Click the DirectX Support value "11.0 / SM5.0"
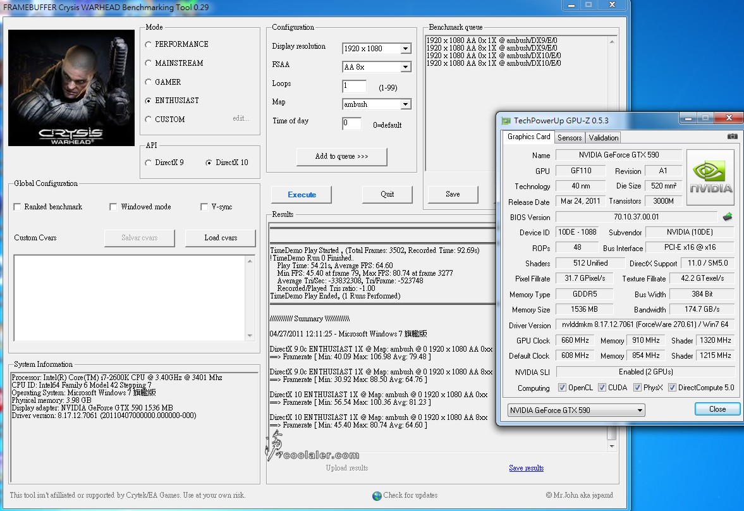 707,263
